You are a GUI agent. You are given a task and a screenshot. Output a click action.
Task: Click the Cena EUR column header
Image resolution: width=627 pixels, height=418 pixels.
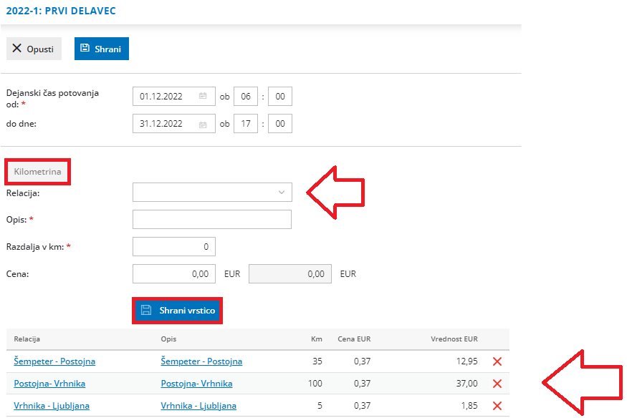(354, 339)
